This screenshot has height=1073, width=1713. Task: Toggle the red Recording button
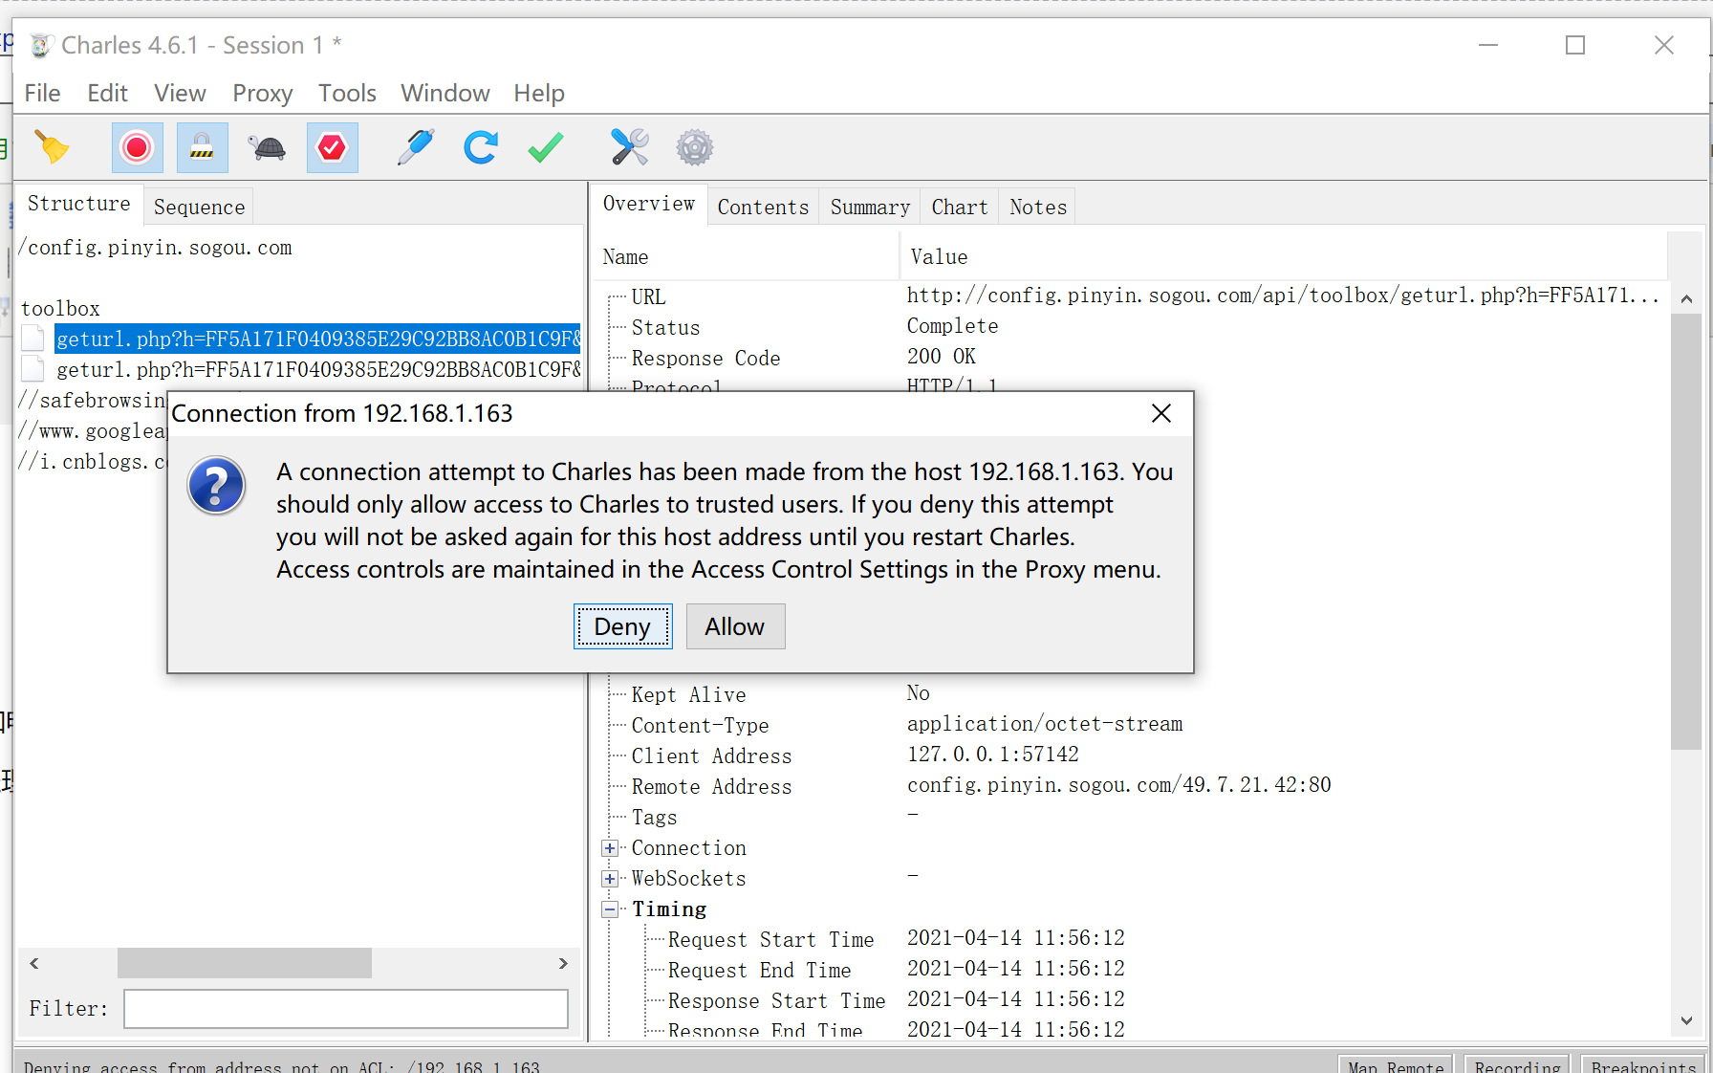pos(137,148)
